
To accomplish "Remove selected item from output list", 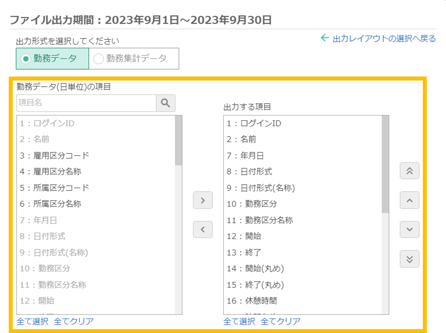I will click(x=203, y=229).
